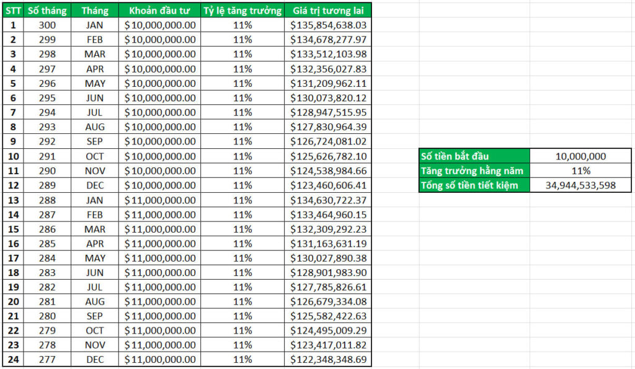Select cell showing $135,854,638.03
635x369 pixels.
pos(328,25)
